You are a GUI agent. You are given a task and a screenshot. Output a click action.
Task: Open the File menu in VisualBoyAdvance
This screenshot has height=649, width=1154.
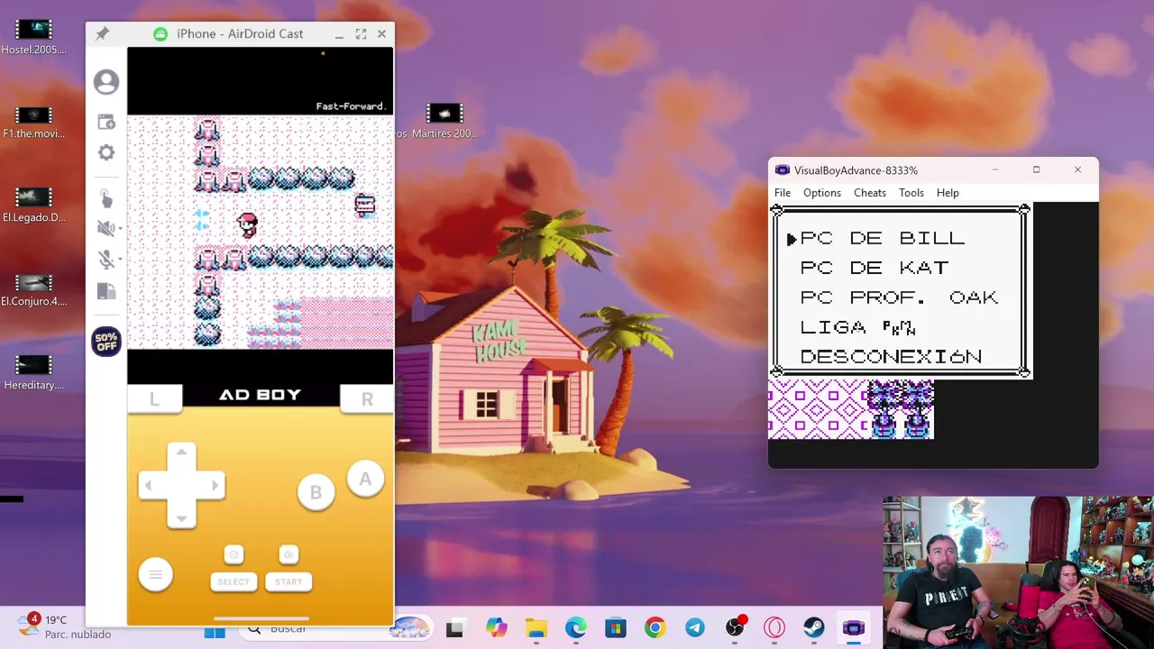pos(783,193)
